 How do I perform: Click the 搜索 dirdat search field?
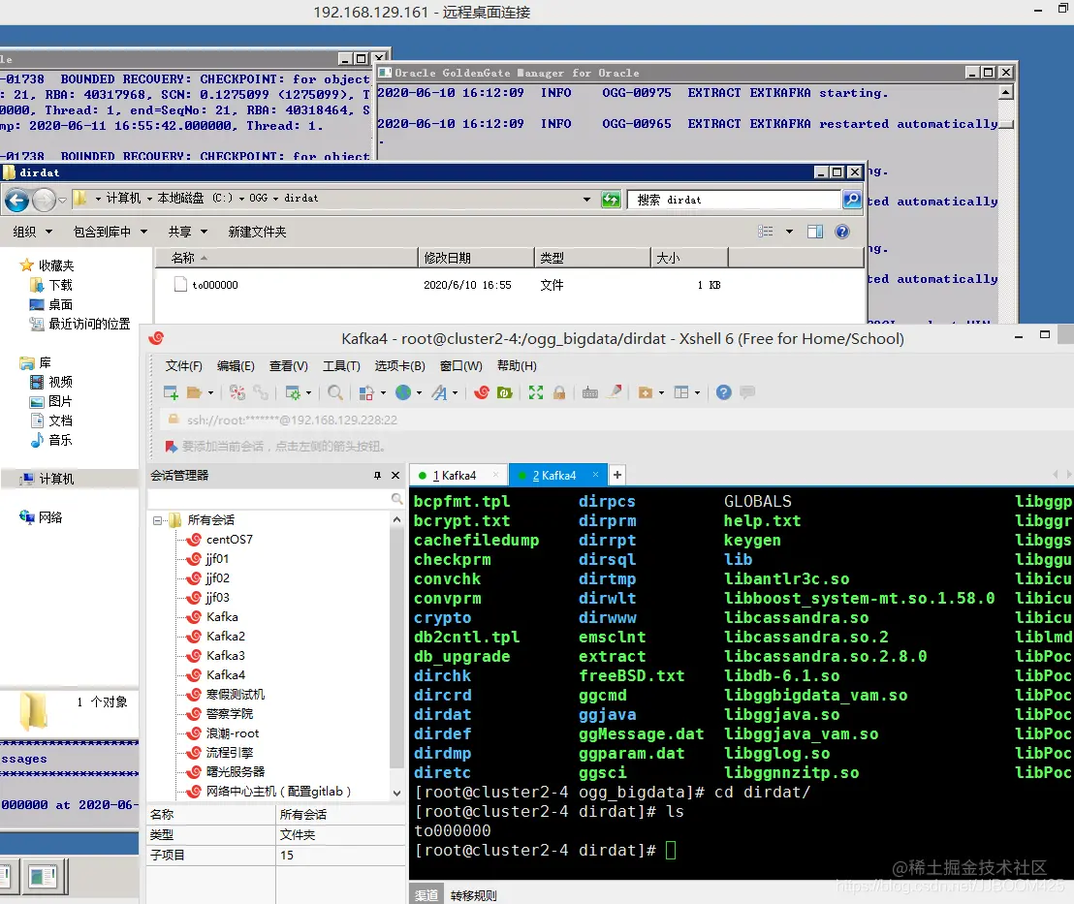tap(733, 200)
